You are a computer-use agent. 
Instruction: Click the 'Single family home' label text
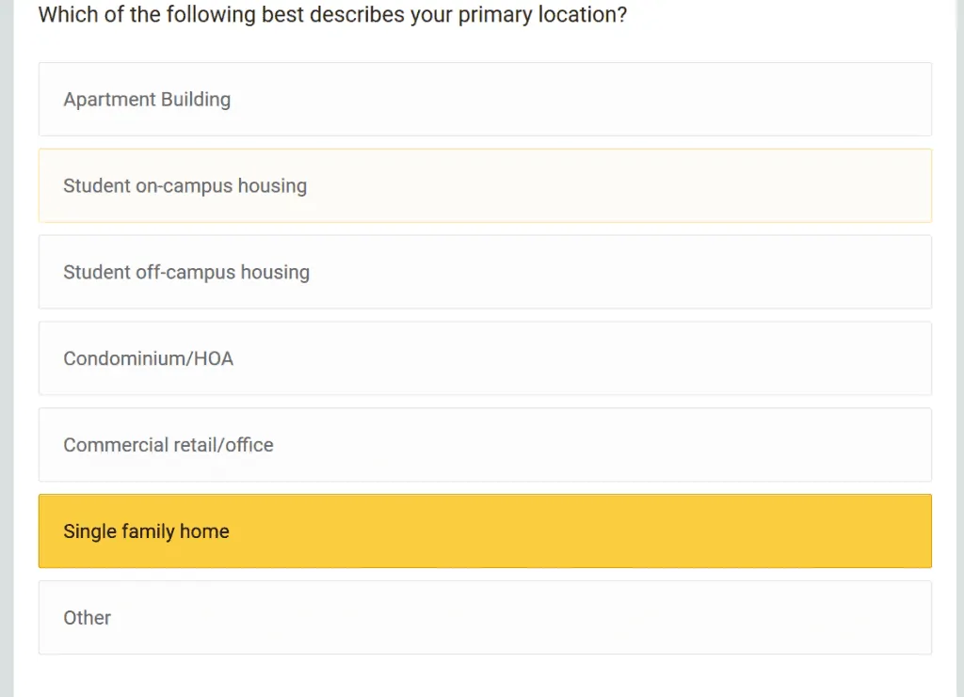click(147, 531)
